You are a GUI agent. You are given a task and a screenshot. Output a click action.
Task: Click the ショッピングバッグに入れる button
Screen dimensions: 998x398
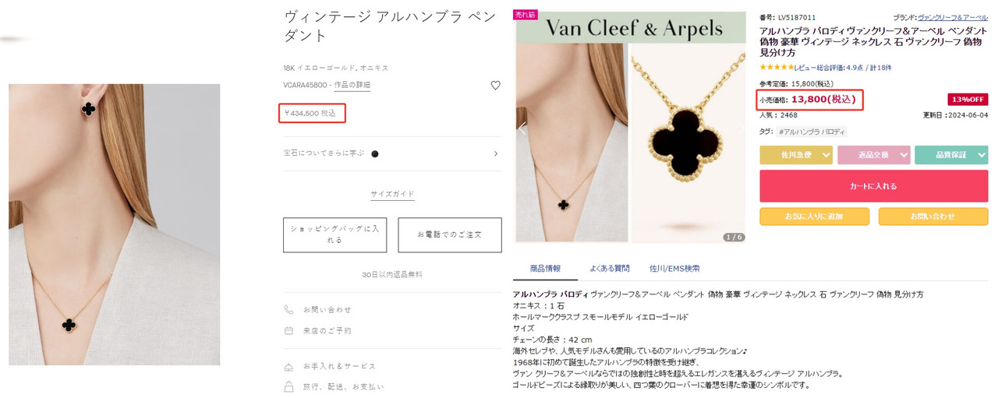[334, 234]
